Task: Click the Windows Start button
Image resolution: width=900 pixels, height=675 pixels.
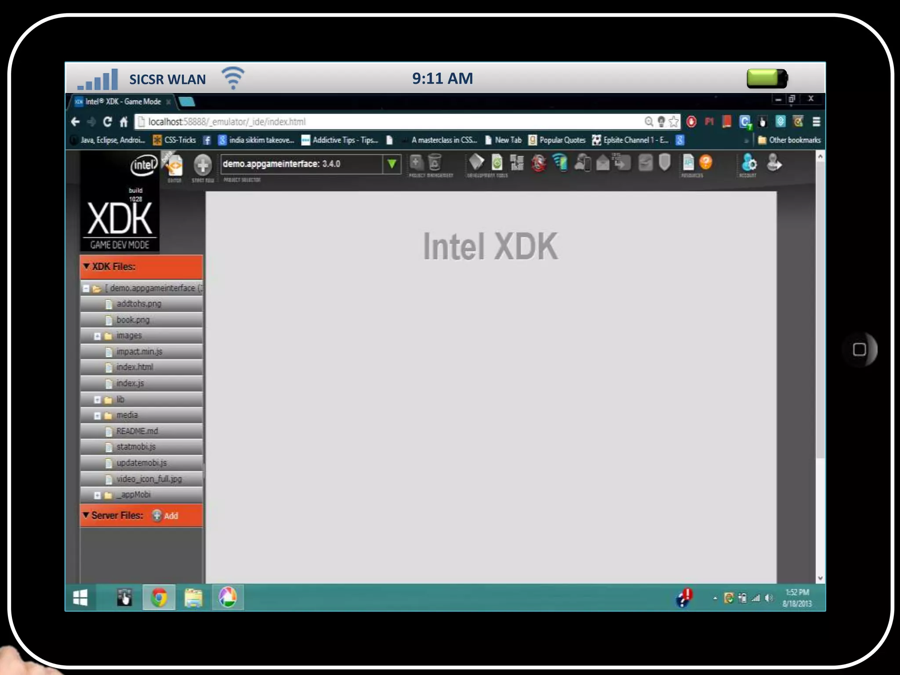Action: 80,598
